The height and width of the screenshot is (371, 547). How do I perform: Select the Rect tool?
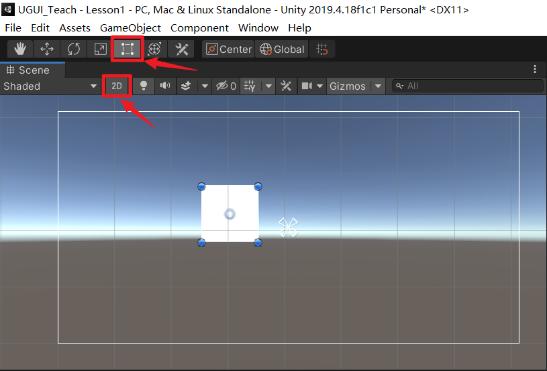click(128, 49)
